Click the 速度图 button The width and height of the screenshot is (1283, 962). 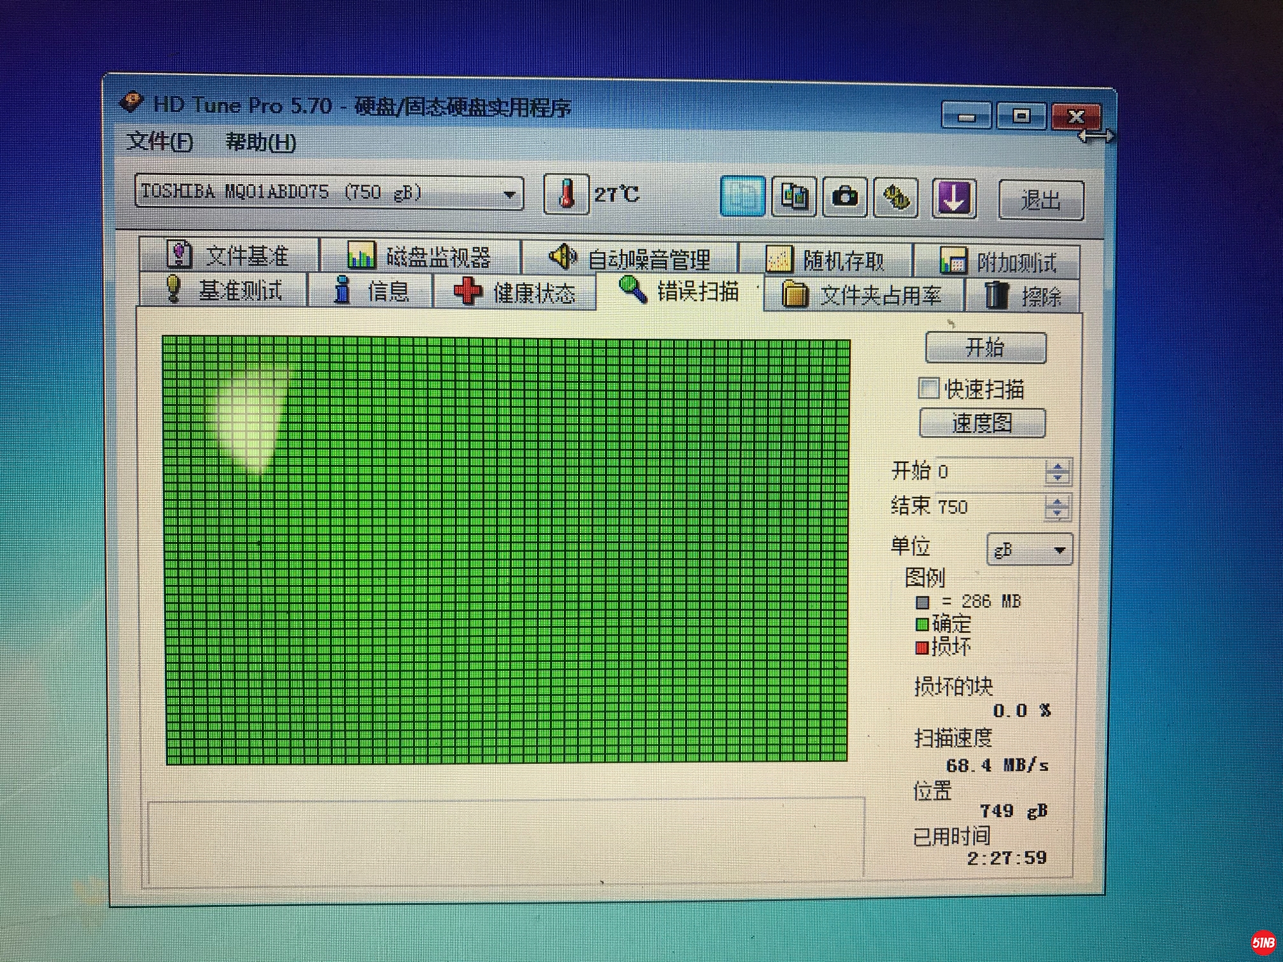coord(982,423)
